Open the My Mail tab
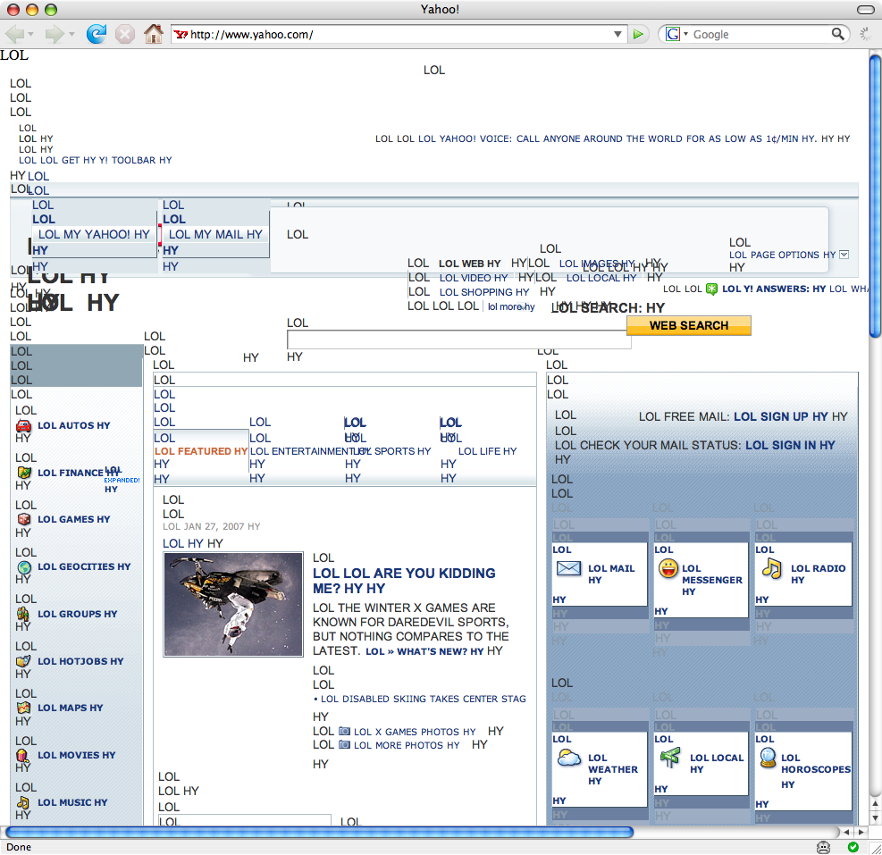Screen dimensions: 882x855 (x=215, y=234)
